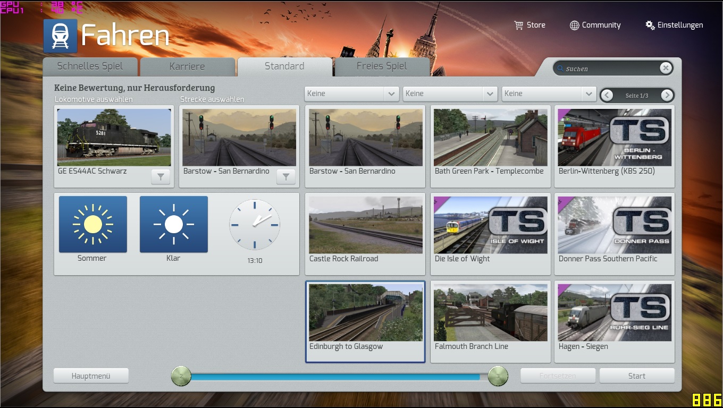This screenshot has width=723, height=408.
Task: Choose the Falmouth Branch Line route
Action: (490, 321)
